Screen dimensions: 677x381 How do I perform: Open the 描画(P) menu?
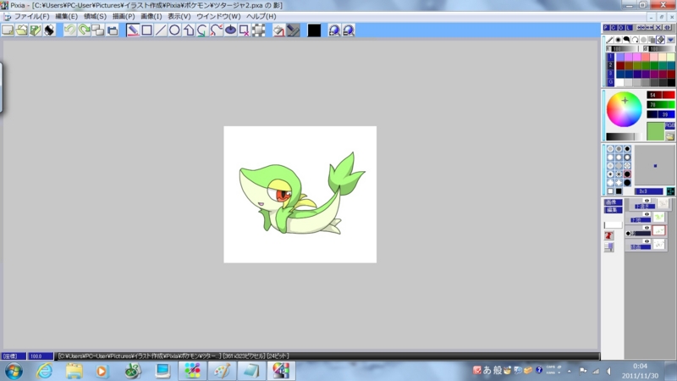point(124,16)
